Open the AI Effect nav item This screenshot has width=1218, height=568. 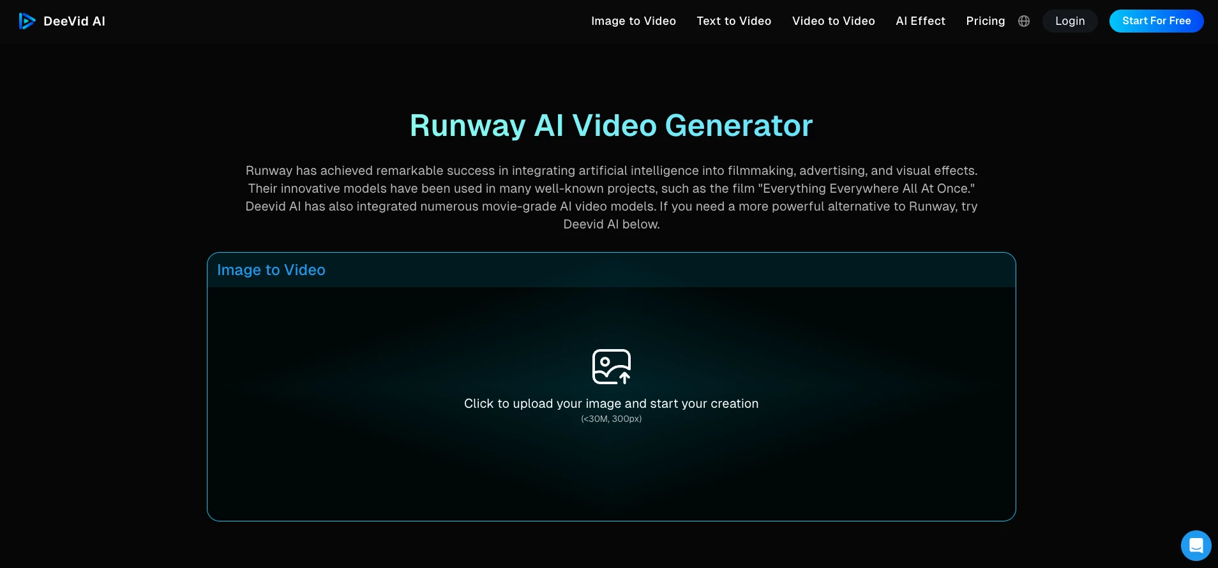921,21
